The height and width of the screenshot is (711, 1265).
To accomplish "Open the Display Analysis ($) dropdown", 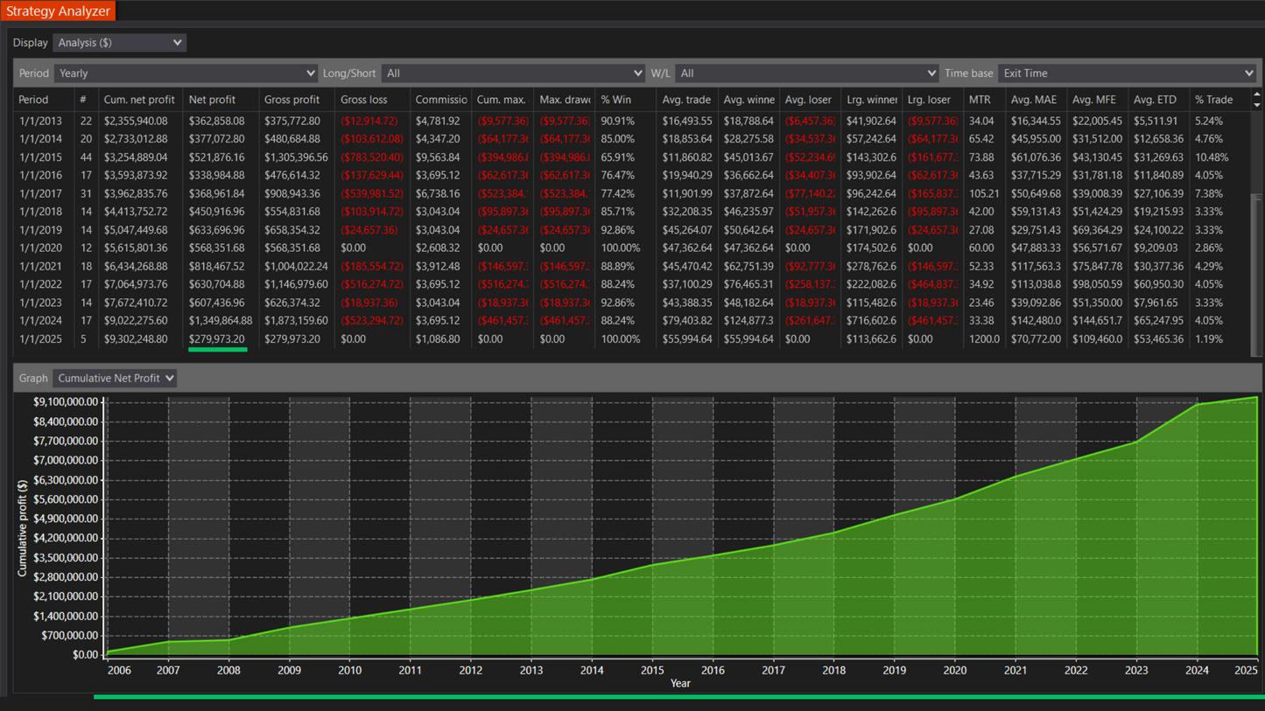I will [x=119, y=43].
